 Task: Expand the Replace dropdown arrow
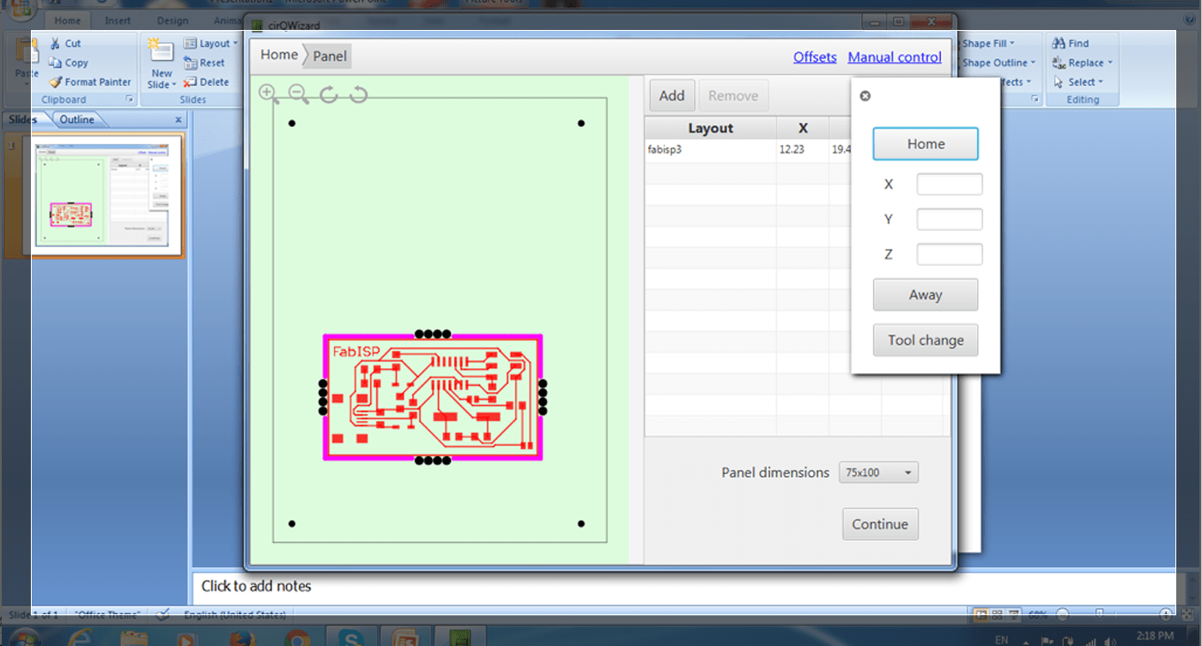(1109, 63)
